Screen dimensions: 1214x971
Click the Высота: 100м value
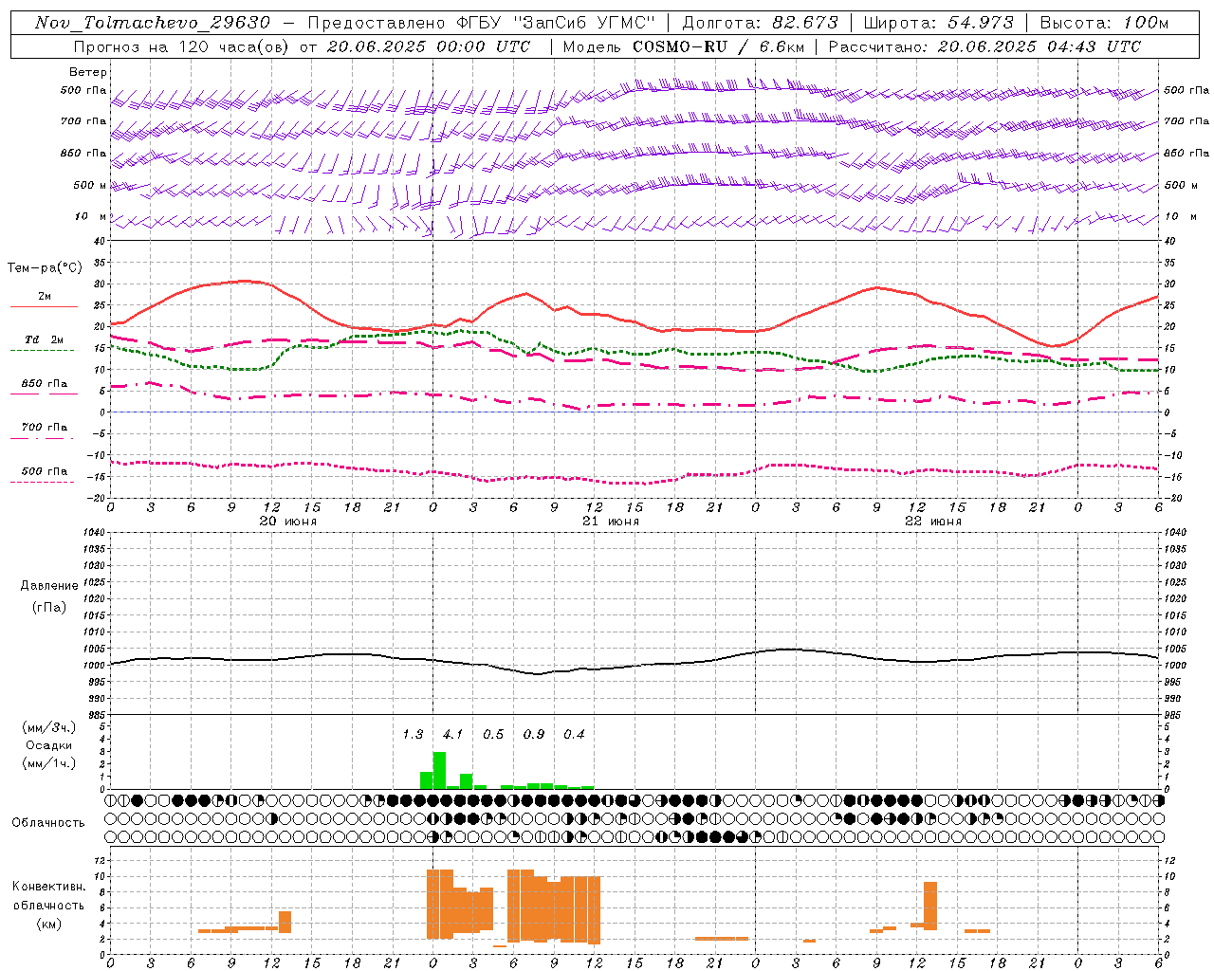[1105, 23]
